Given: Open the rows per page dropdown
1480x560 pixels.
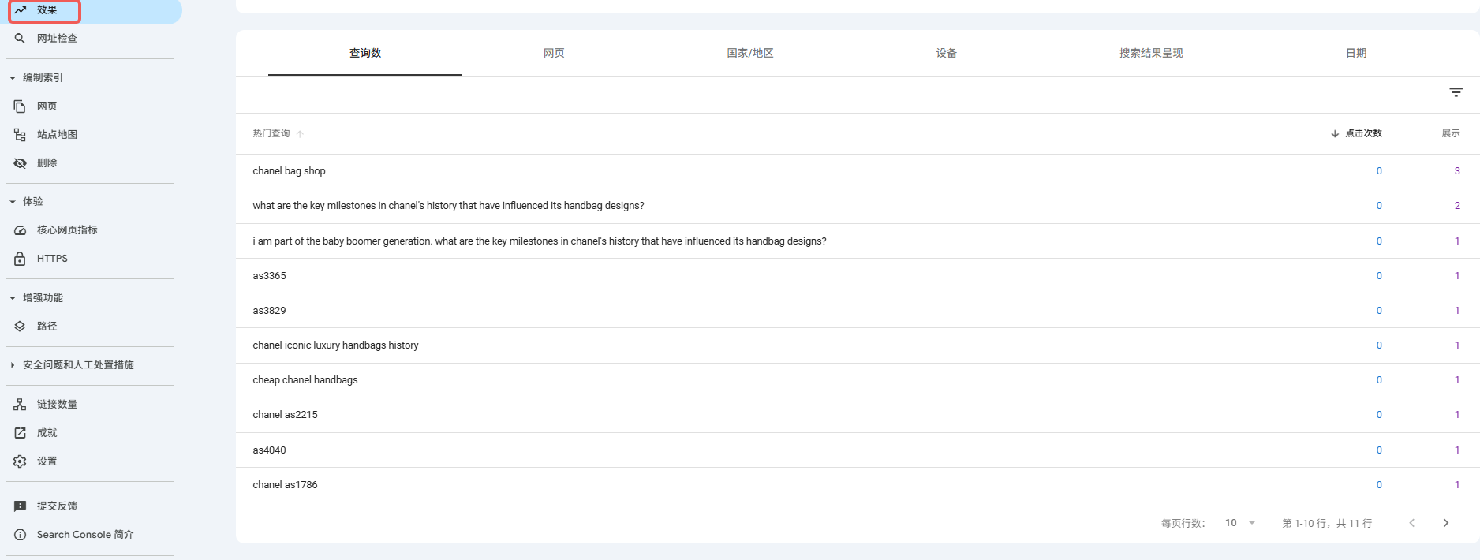Looking at the screenshot, I should coord(1240,523).
